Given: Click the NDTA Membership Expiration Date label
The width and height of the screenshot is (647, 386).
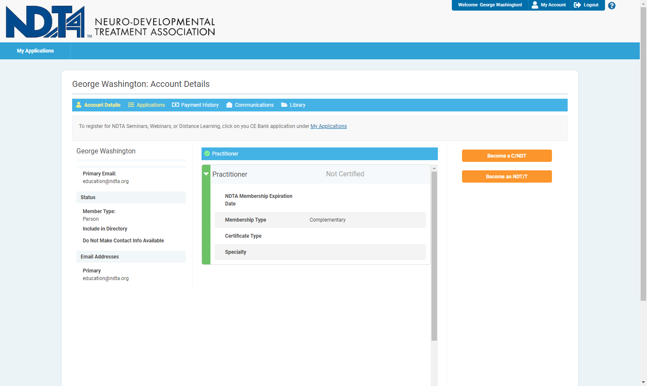Looking at the screenshot, I should 258,200.
